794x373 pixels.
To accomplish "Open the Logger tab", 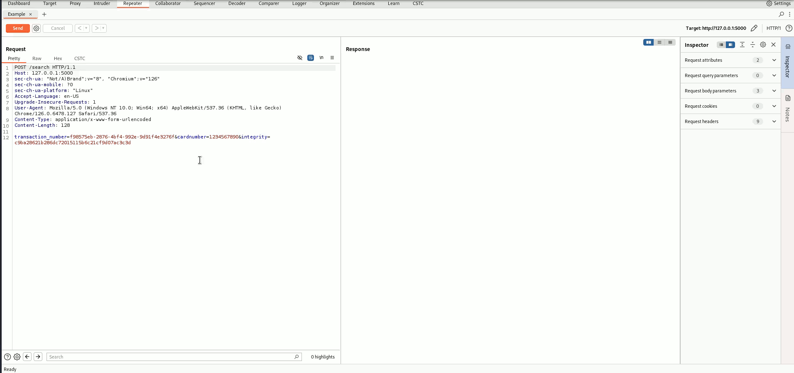I will point(299,3).
